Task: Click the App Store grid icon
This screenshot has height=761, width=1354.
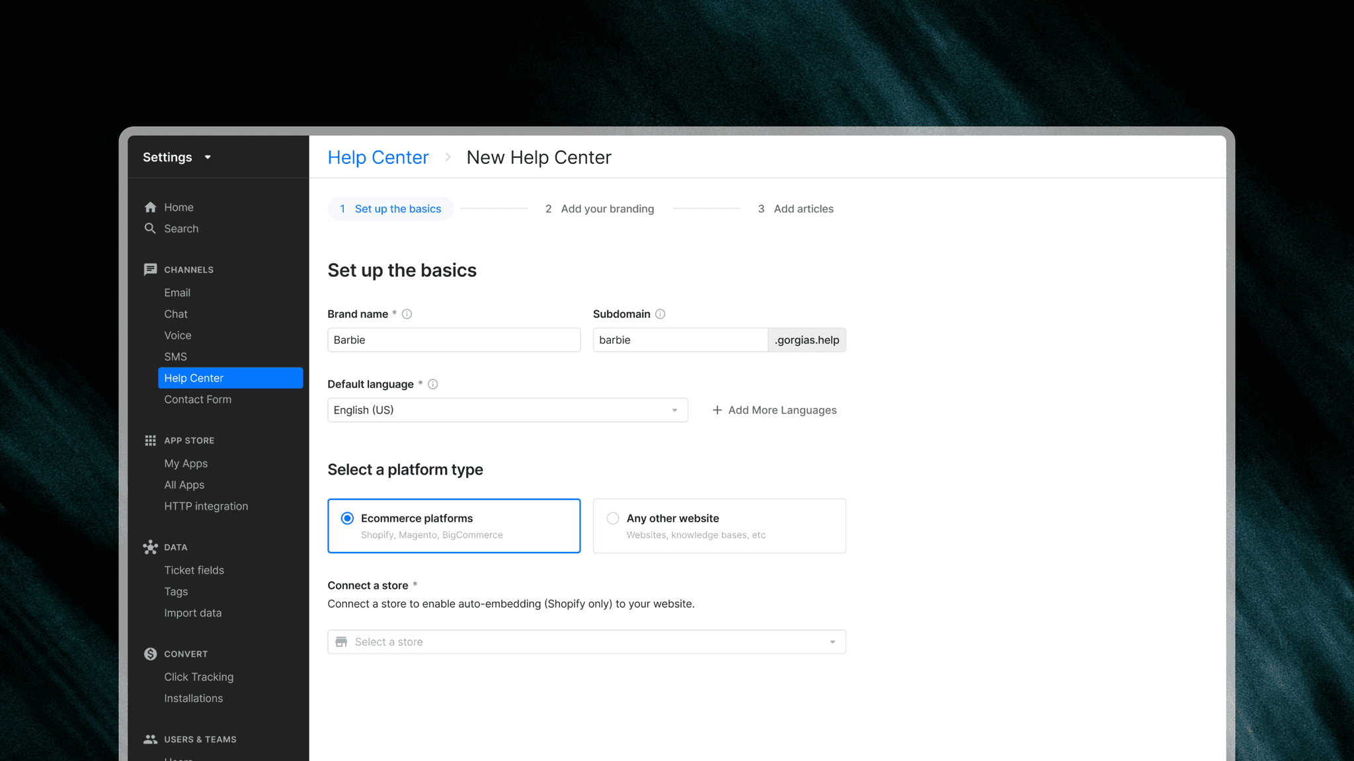Action: coord(150,440)
